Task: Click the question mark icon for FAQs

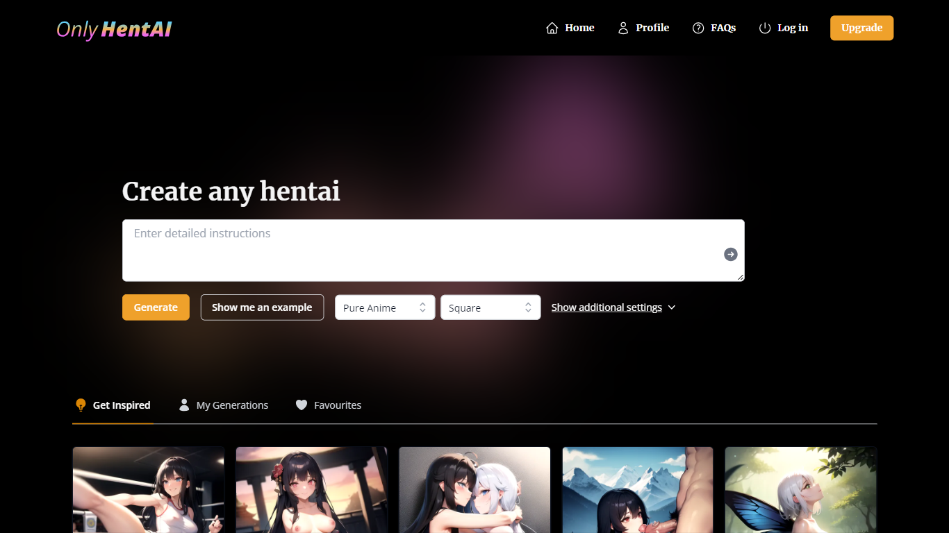Action: pyautogui.click(x=698, y=28)
